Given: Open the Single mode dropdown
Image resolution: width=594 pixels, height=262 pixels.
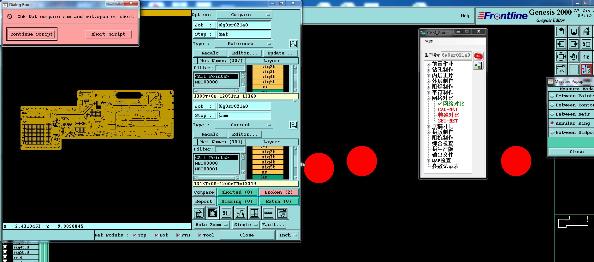Looking at the screenshot, I should [246, 225].
